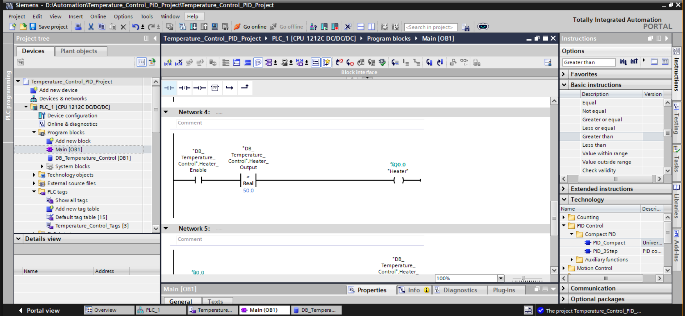The image size is (685, 316).
Task: Expand the Technology objects folder
Action: [34, 175]
